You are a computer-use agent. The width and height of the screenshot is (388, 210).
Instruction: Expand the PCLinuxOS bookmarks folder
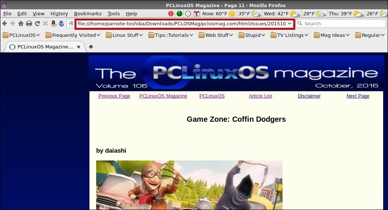[21, 35]
